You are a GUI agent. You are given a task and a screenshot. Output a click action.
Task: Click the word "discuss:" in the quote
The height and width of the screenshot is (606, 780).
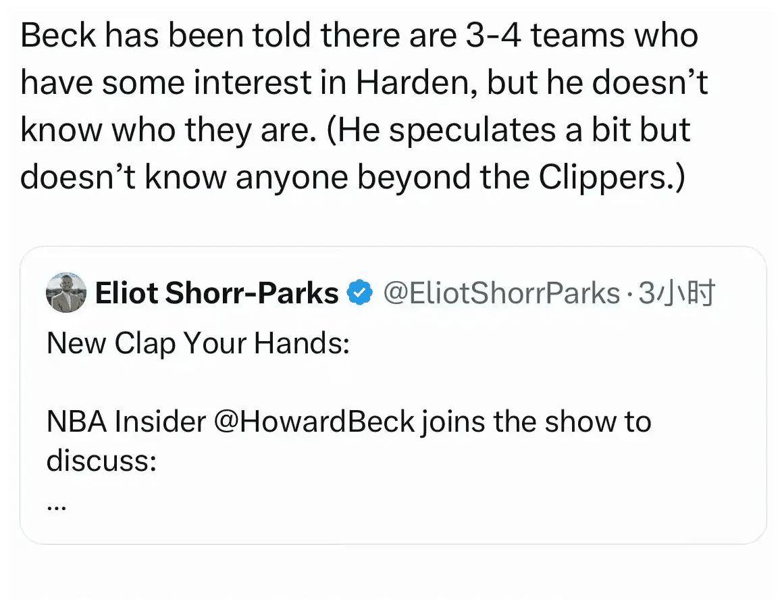coord(101,460)
